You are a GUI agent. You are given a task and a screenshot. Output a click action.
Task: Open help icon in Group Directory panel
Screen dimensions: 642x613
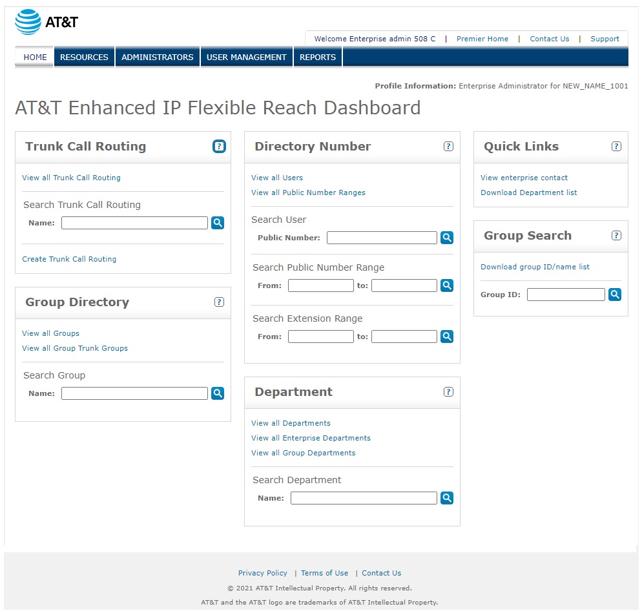[x=219, y=302]
